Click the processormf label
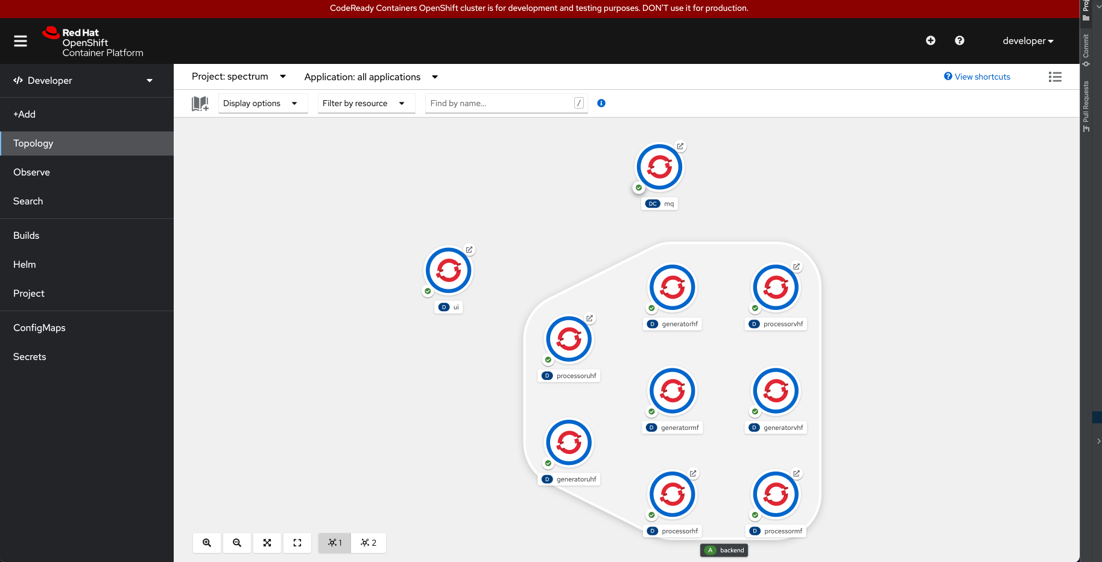Screen dimensions: 1102x562 [776, 532]
